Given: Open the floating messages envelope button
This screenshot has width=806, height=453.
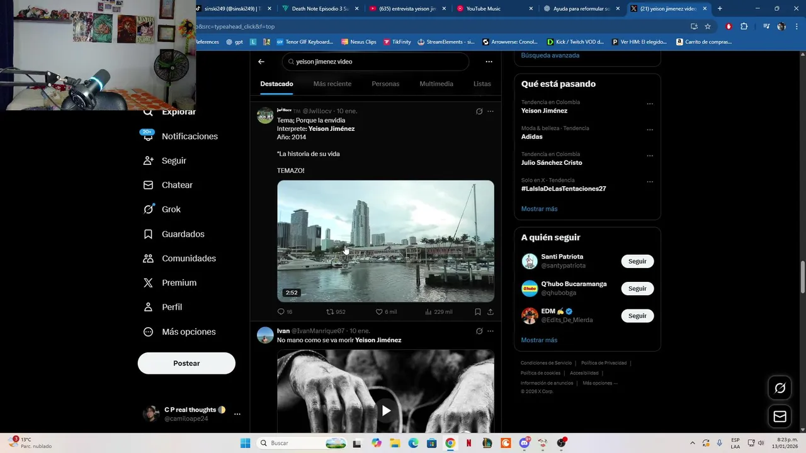Looking at the screenshot, I should click(x=780, y=417).
